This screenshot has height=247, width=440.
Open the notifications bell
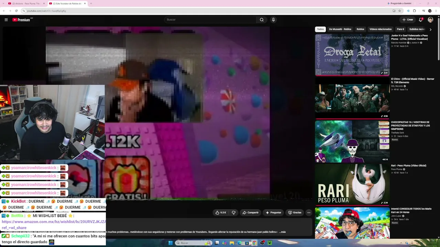[x=421, y=20]
